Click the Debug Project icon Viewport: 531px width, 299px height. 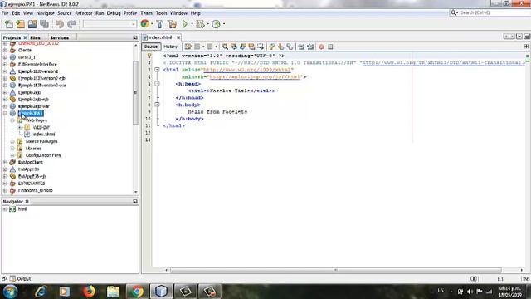point(200,24)
